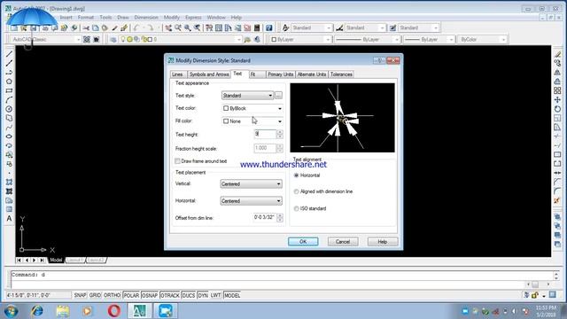567x319 pixels.
Task: Open the Vertical placement Centered dropdown
Action: pos(251,184)
